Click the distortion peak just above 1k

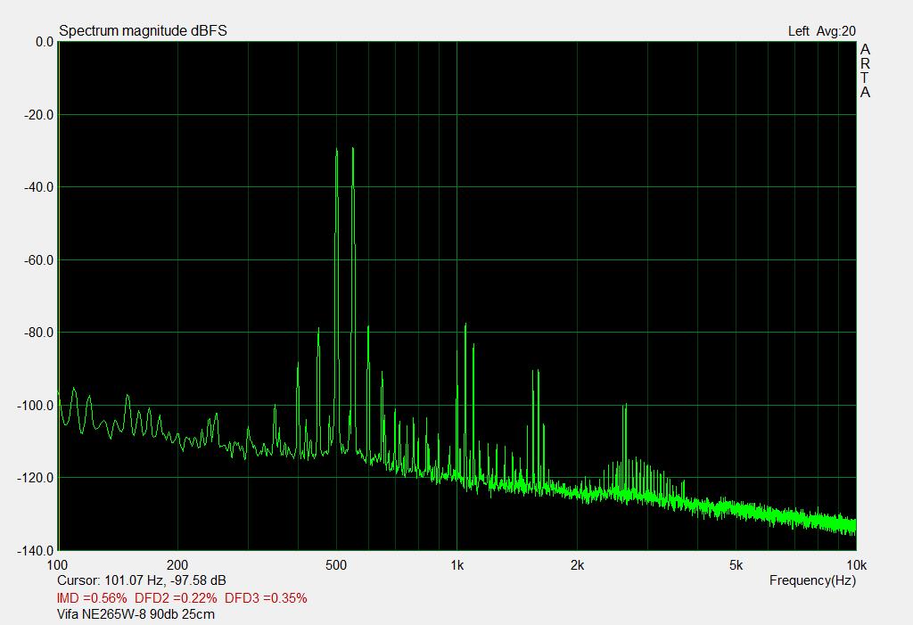(464, 327)
